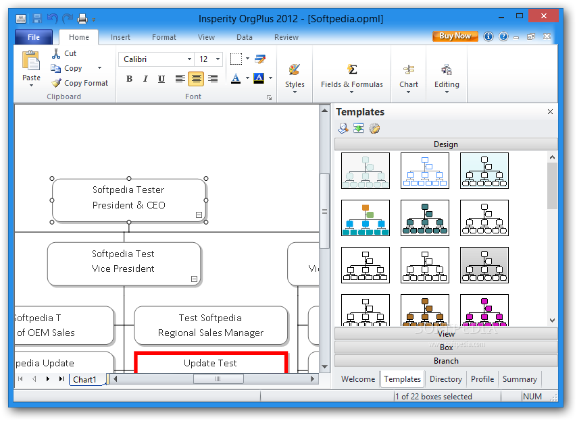Open the Calibri font name dropdown
This screenshot has width=577, height=421.
[x=189, y=59]
